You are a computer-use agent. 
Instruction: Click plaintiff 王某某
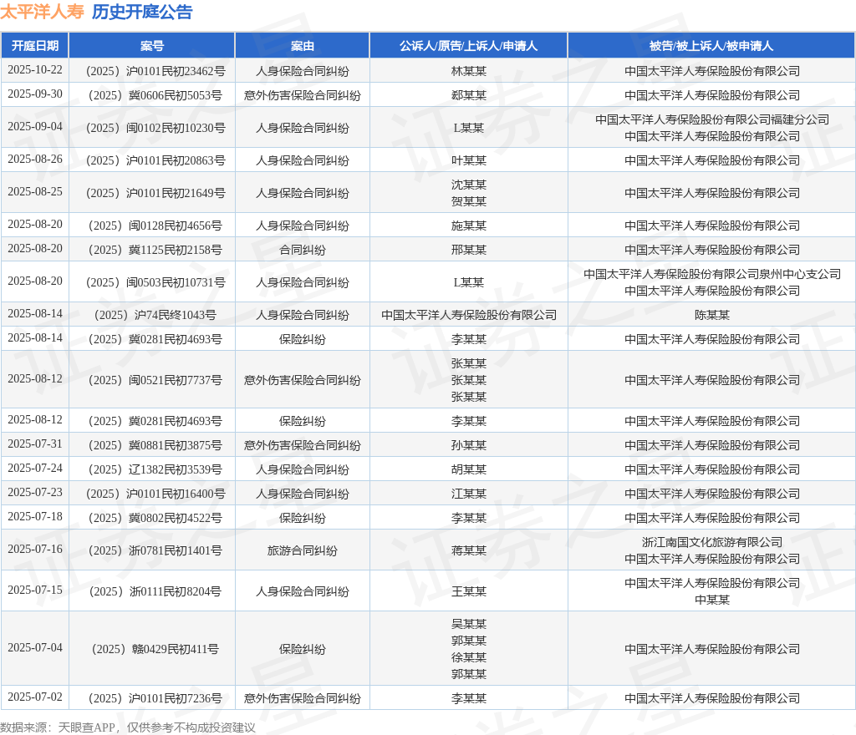[x=469, y=591]
